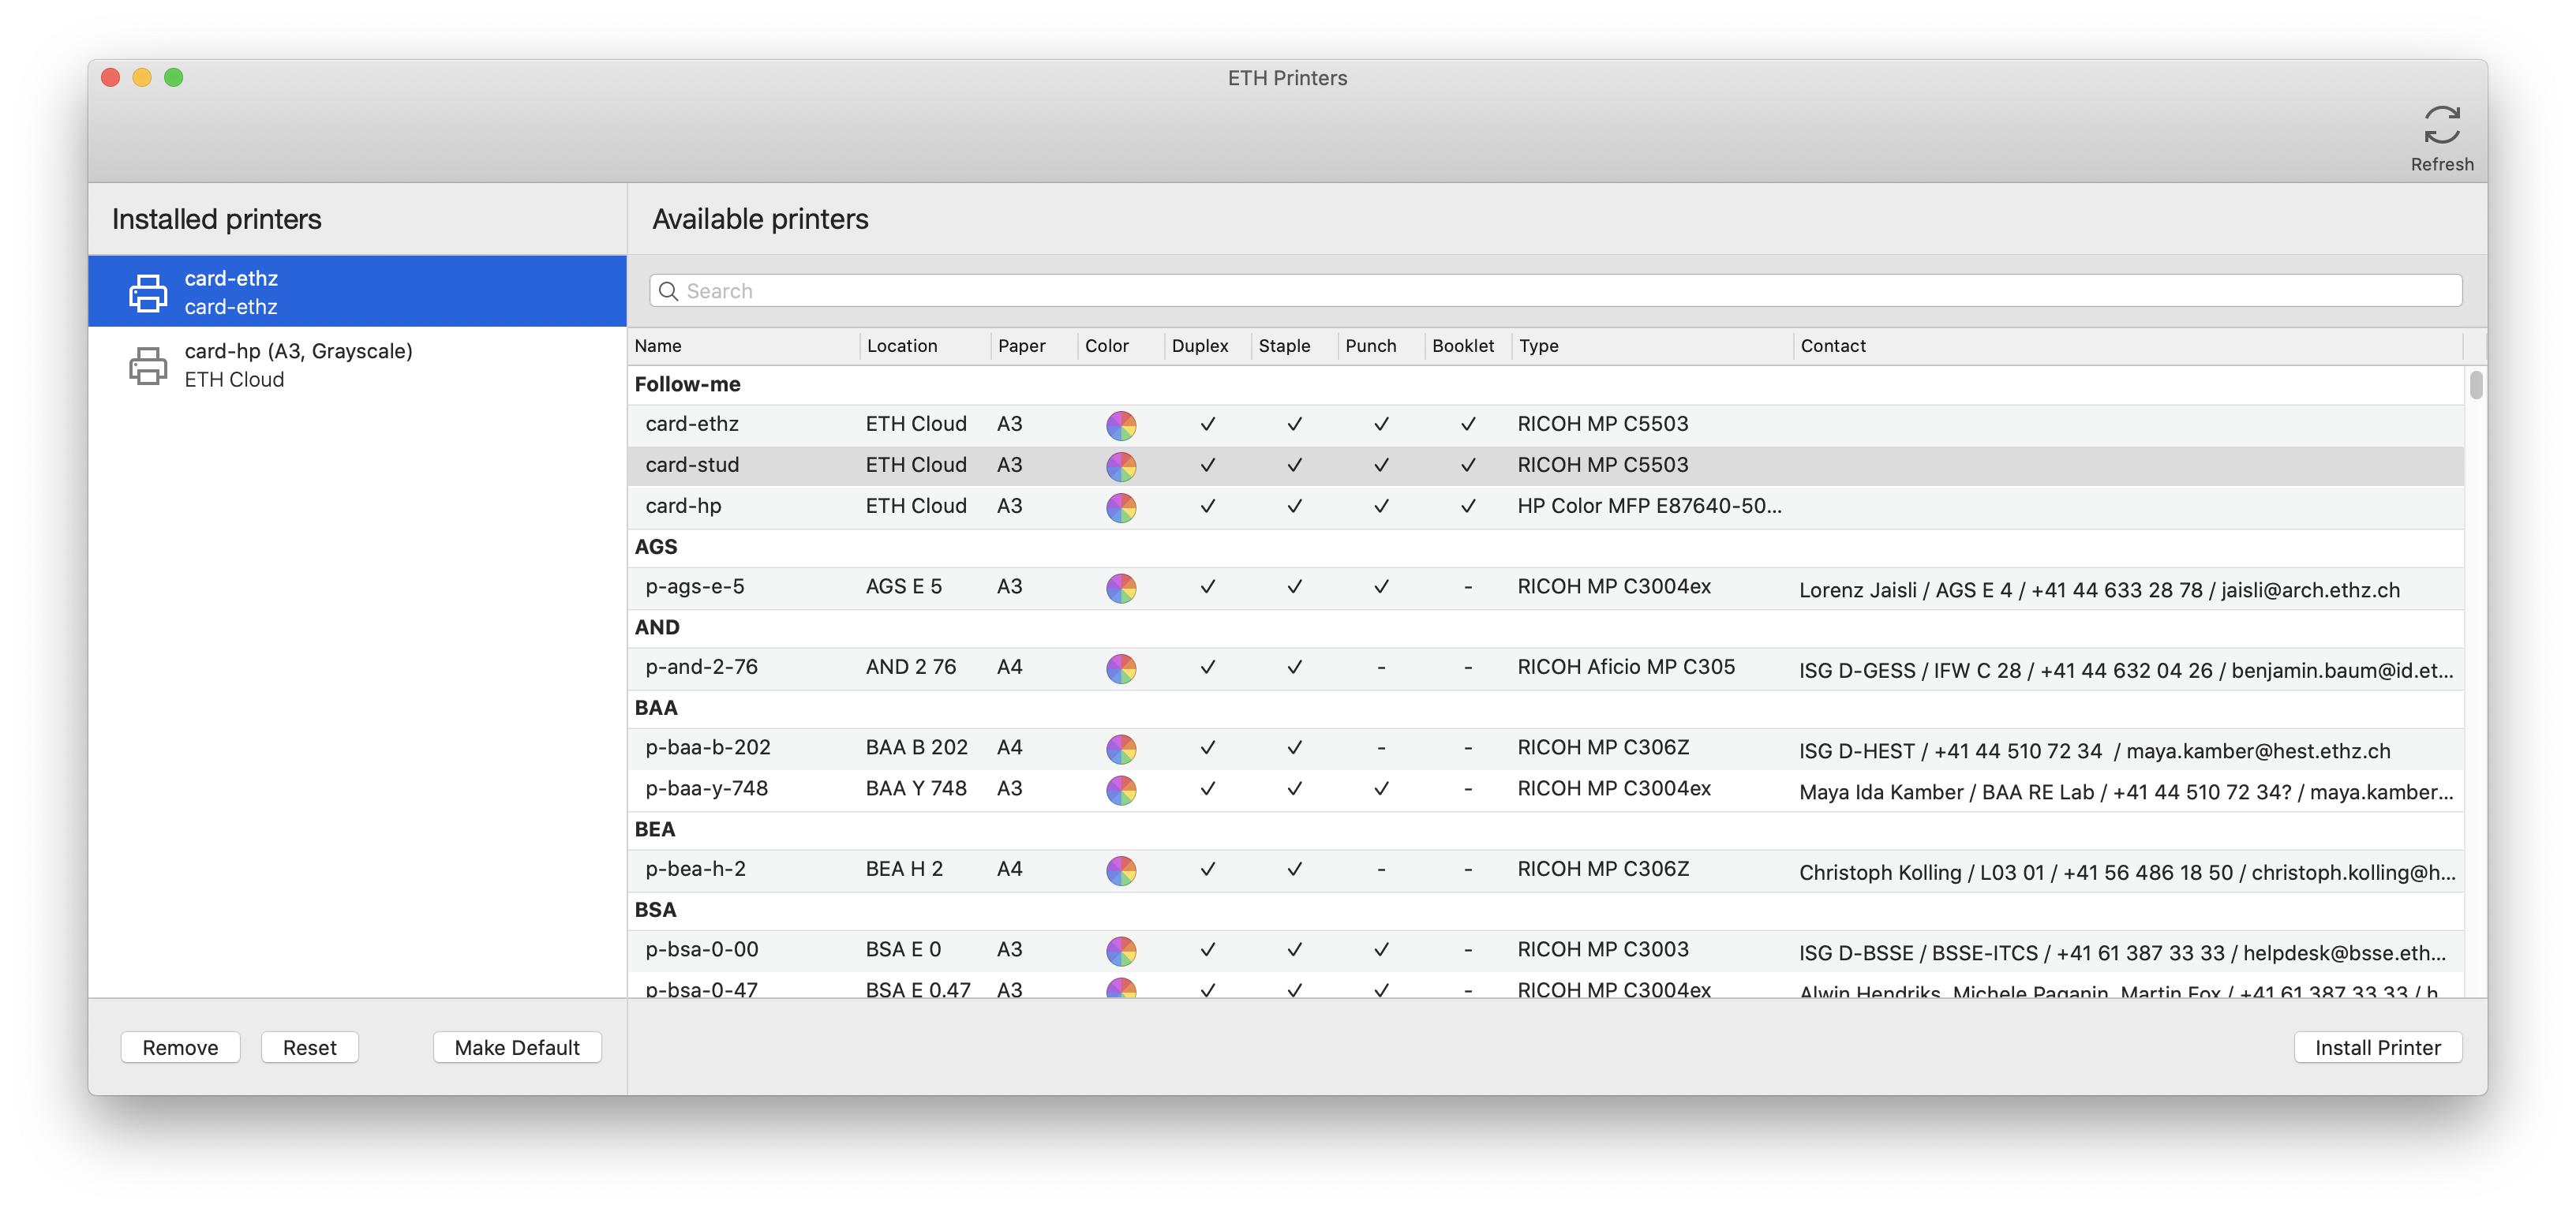Click the Punch checkmark for p-bsa-0-00
This screenshot has width=2576, height=1212.
pos(1381,950)
